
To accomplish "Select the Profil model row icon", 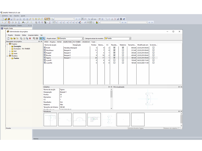I will pyautogui.click(x=45, y=48).
